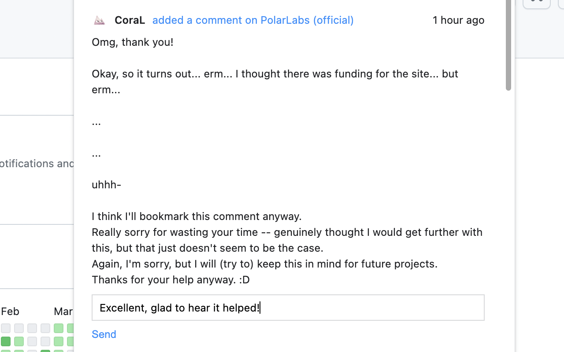Click the second-row gray square directly below Feb's fourth column

coord(45,341)
